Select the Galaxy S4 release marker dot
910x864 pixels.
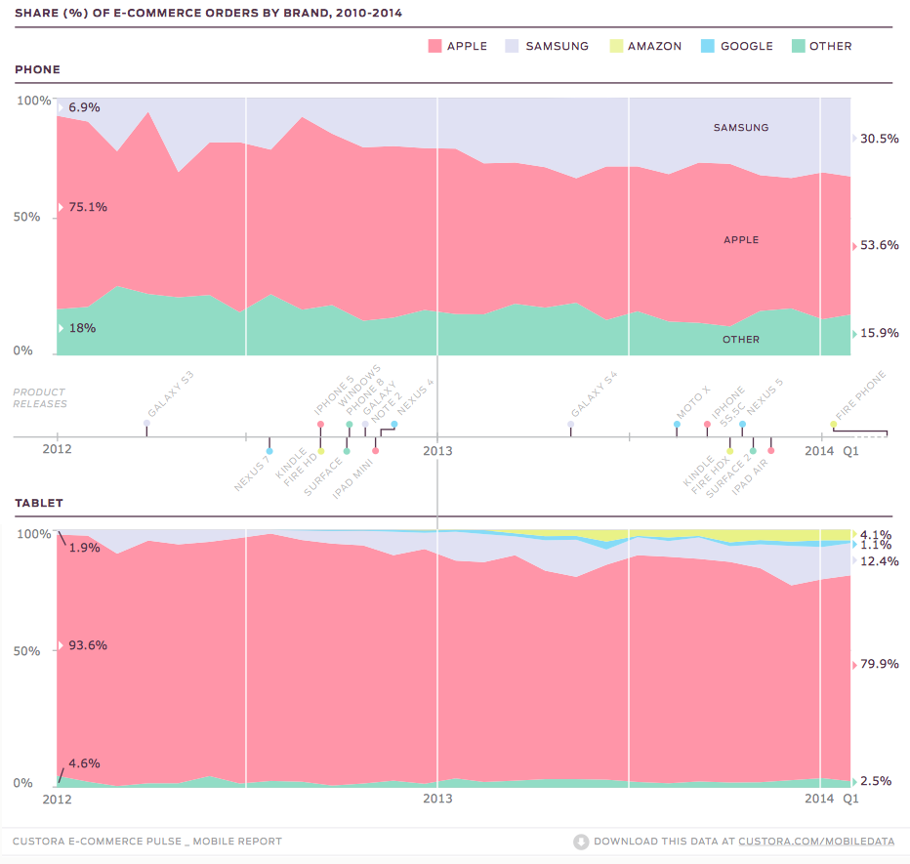click(x=570, y=424)
